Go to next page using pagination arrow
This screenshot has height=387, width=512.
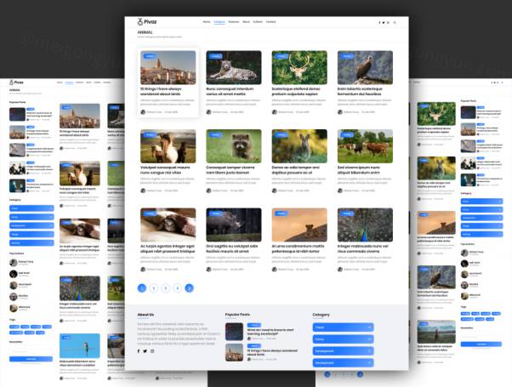click(189, 288)
